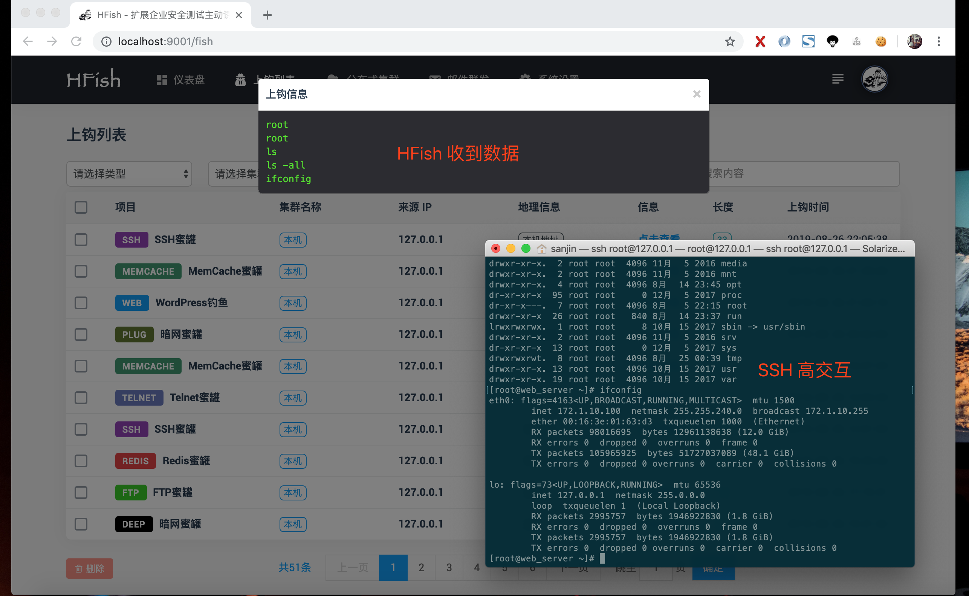Open the hamburger list icon in HFish header
This screenshot has width=969, height=596.
coord(838,79)
